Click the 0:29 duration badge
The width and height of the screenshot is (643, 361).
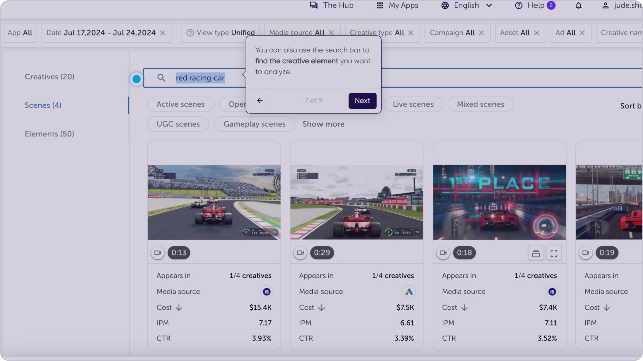tap(321, 253)
